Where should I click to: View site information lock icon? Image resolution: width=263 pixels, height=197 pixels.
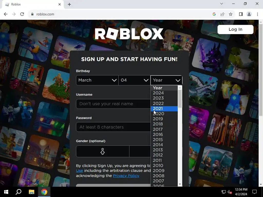32,14
